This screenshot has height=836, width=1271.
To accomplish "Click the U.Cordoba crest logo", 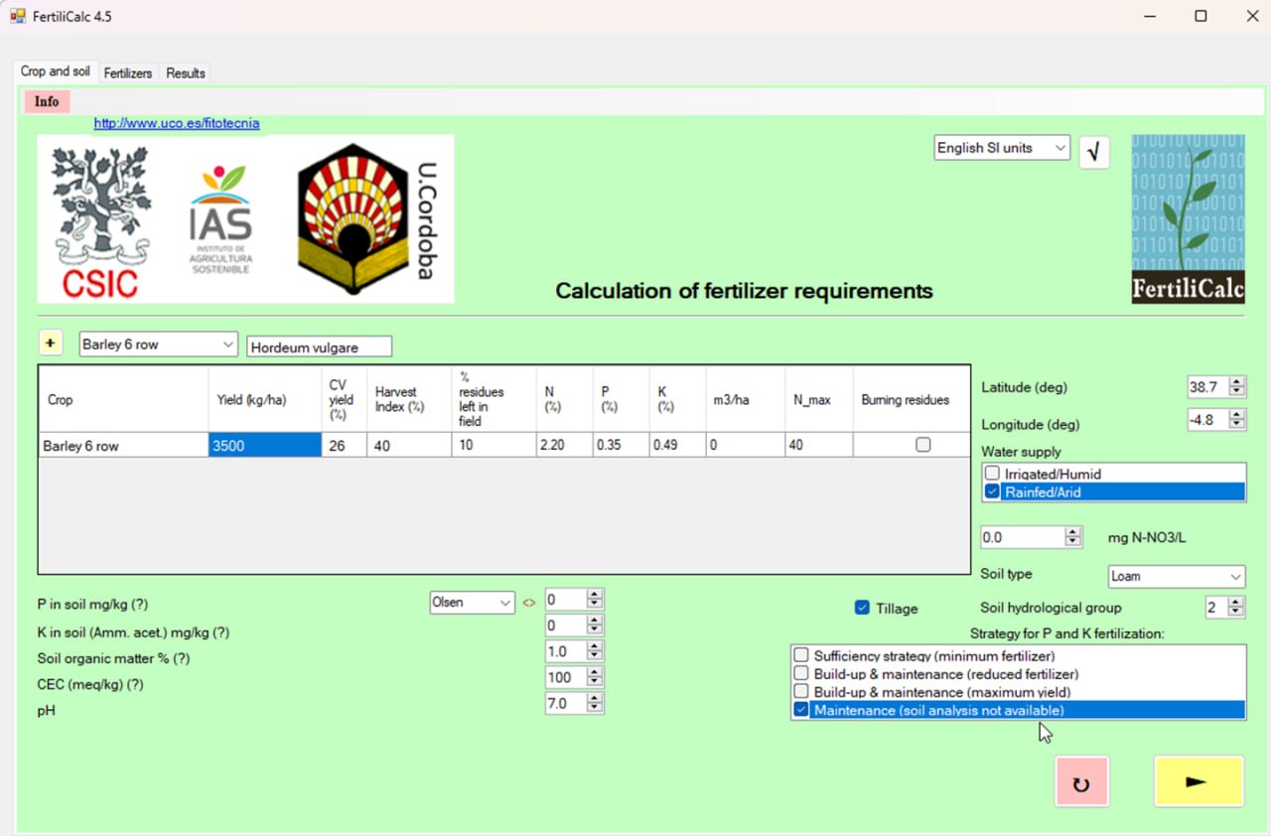I will click(x=366, y=218).
